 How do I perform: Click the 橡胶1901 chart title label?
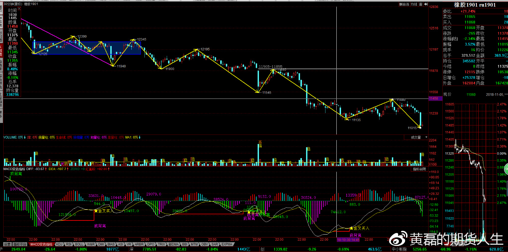(x=31, y=4)
